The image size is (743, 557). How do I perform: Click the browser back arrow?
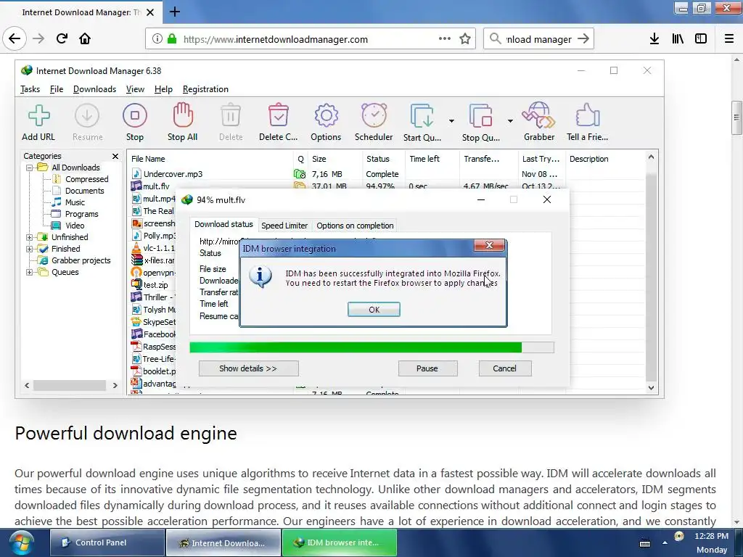point(15,39)
